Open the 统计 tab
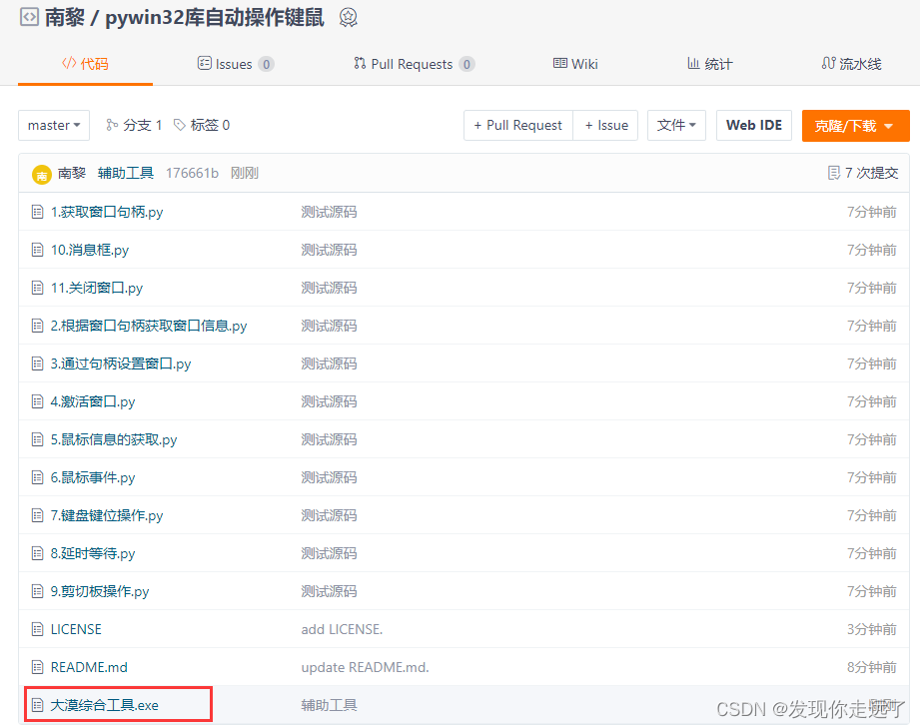920x728 pixels. 710,64
